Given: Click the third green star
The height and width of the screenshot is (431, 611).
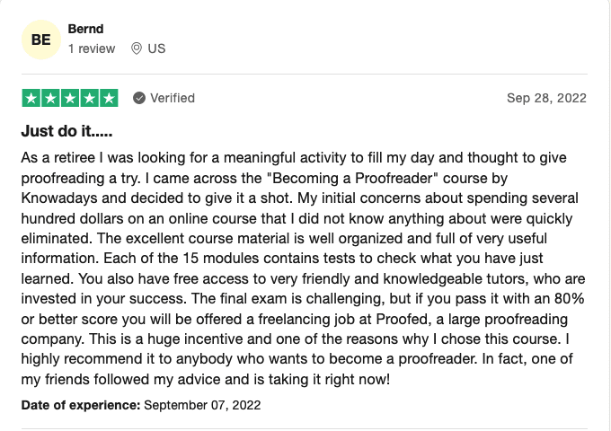Looking at the screenshot, I should [x=70, y=98].
